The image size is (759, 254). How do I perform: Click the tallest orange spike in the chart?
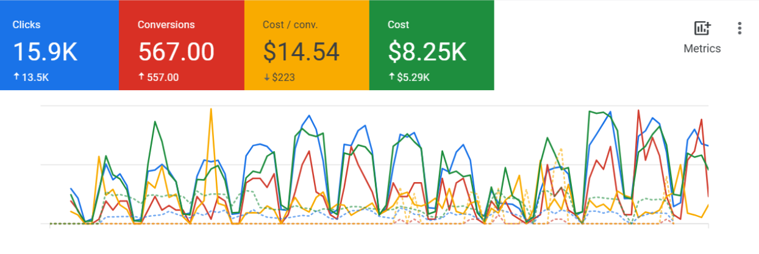pyautogui.click(x=211, y=110)
